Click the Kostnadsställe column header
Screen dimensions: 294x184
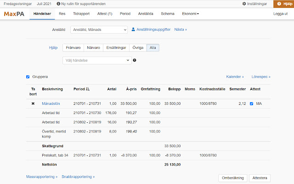[212, 89]
